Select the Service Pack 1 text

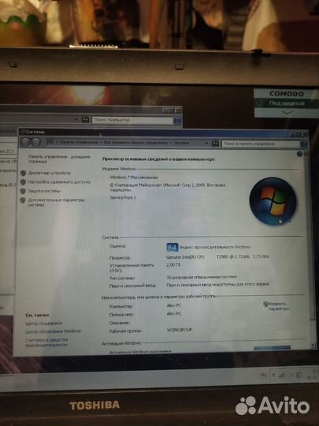123,198
